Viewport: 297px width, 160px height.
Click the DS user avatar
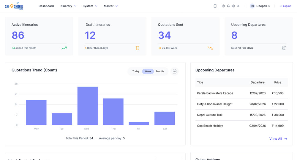[252, 6]
